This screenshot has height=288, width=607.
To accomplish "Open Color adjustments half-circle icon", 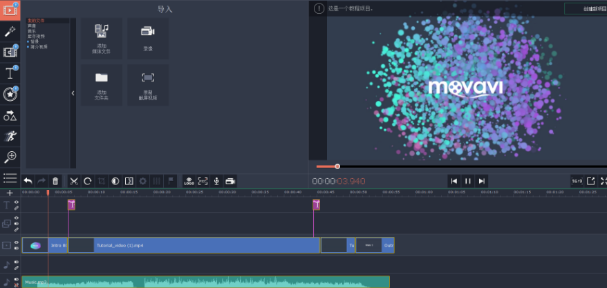I will (115, 181).
